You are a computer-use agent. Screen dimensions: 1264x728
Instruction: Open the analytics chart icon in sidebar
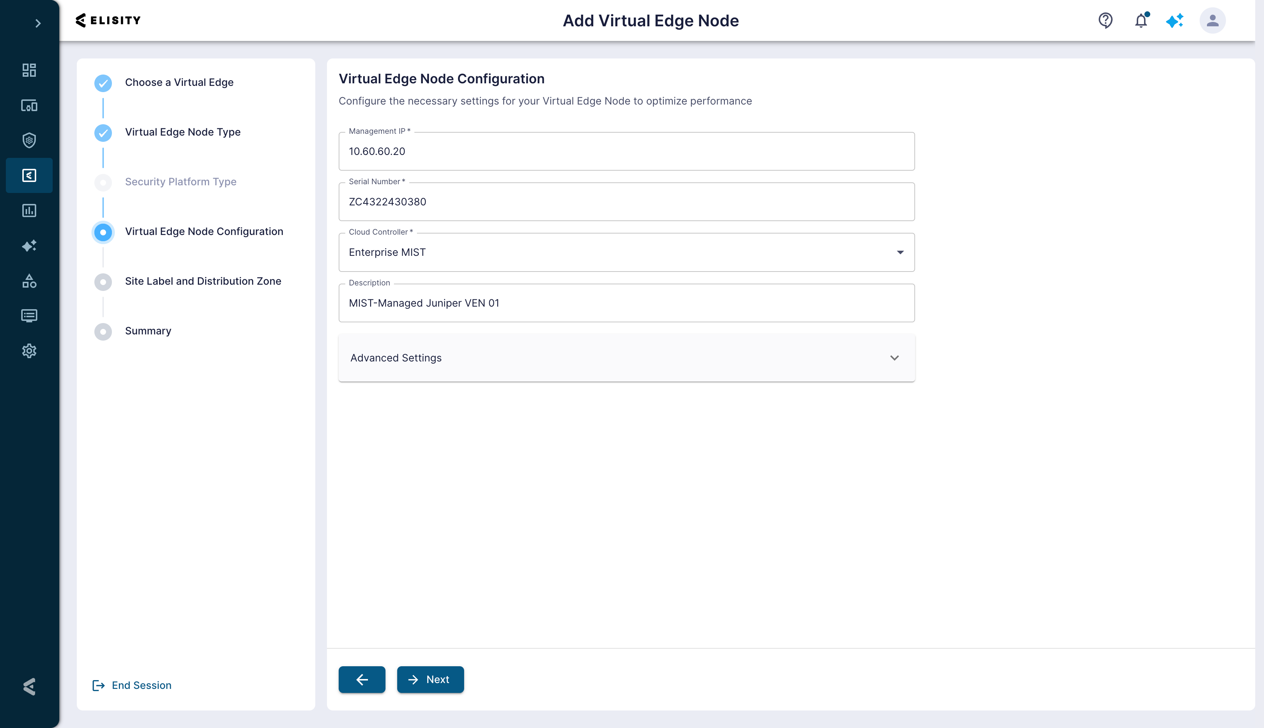click(x=29, y=211)
